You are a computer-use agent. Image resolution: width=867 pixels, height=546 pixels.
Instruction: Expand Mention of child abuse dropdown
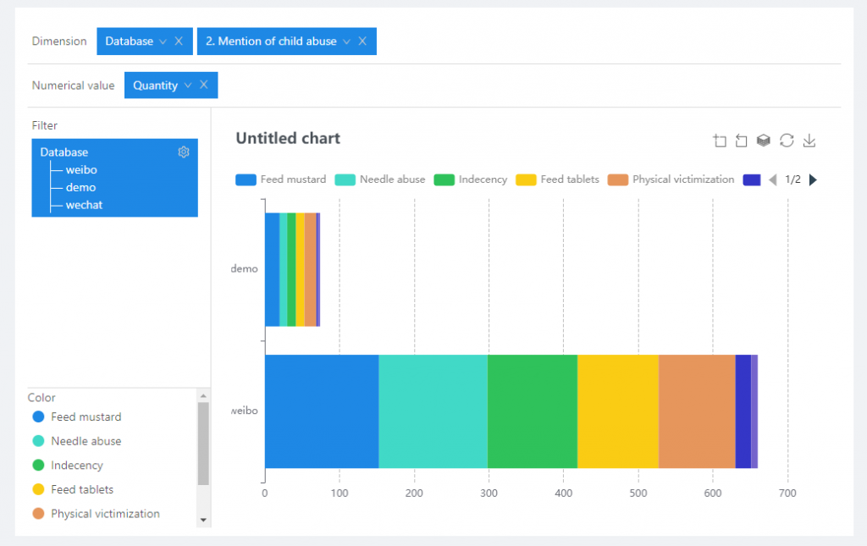(x=346, y=41)
